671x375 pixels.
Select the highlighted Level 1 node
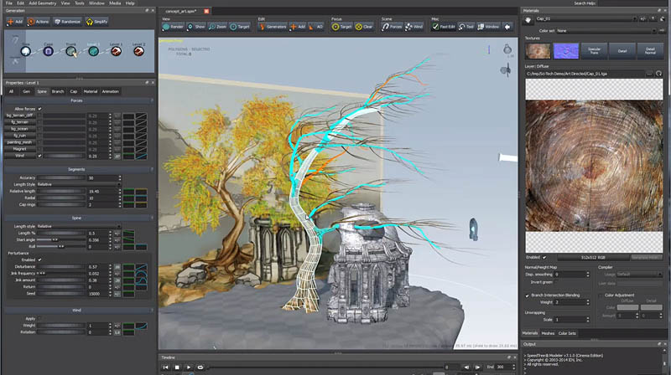[93, 51]
